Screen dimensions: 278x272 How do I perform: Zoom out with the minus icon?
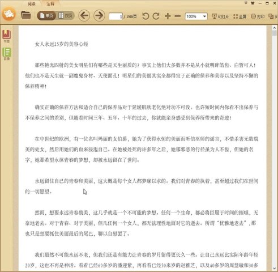point(178,16)
